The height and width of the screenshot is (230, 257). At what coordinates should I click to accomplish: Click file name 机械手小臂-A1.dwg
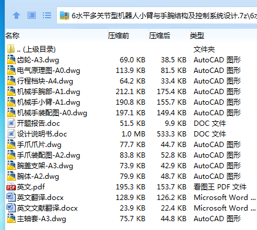tap(49, 102)
